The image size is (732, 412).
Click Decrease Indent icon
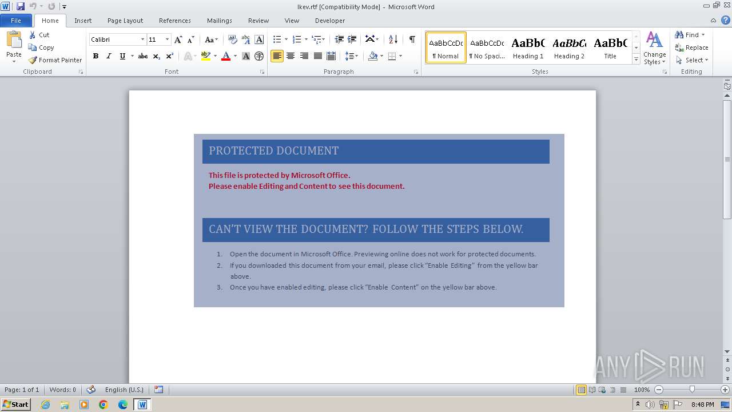pyautogui.click(x=339, y=39)
